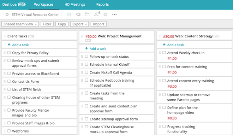Click drag handle of Client Tasks list
Screen dimensions: 233x135
5,36
